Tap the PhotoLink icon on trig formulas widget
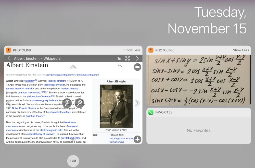The image size is (255, 168). tap(151, 50)
